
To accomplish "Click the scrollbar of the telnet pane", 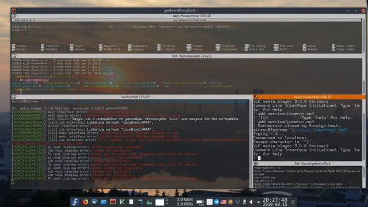I will 364,131.
